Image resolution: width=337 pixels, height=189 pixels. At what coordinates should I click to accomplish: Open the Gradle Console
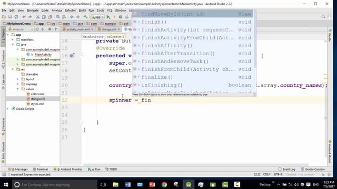(x=313, y=169)
